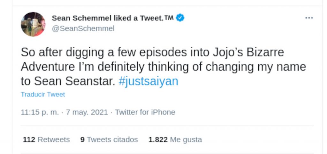Open the @SeanSchemmel handle link
This screenshot has width=327, height=154.
[x=83, y=29]
